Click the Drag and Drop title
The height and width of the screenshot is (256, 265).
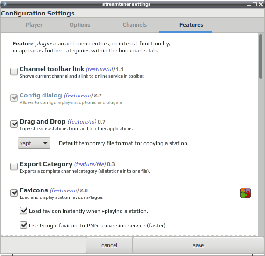point(43,122)
